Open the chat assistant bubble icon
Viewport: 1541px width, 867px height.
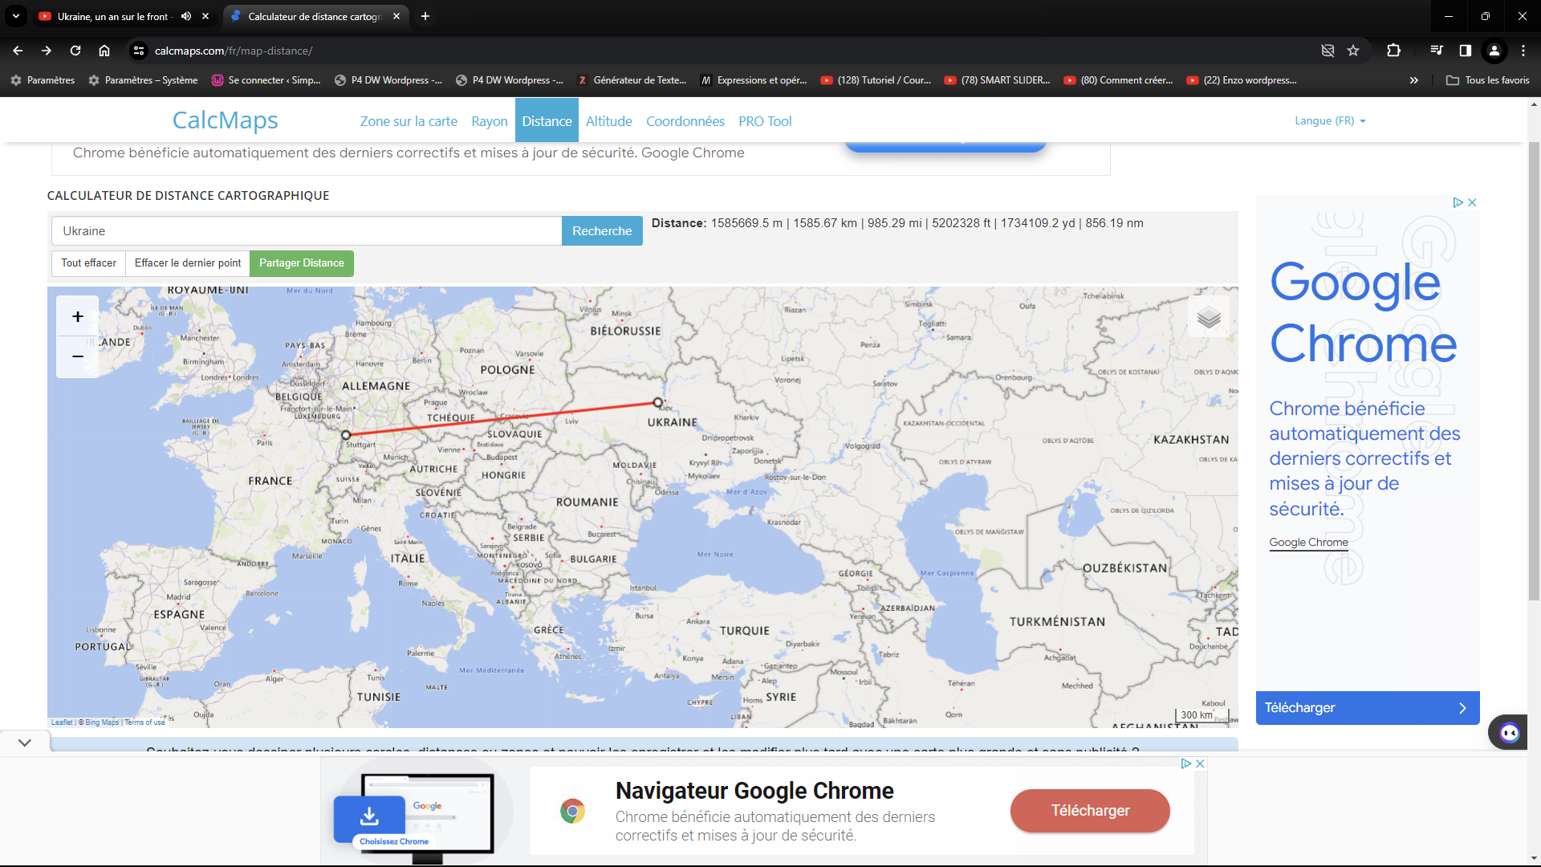pos(1509,732)
